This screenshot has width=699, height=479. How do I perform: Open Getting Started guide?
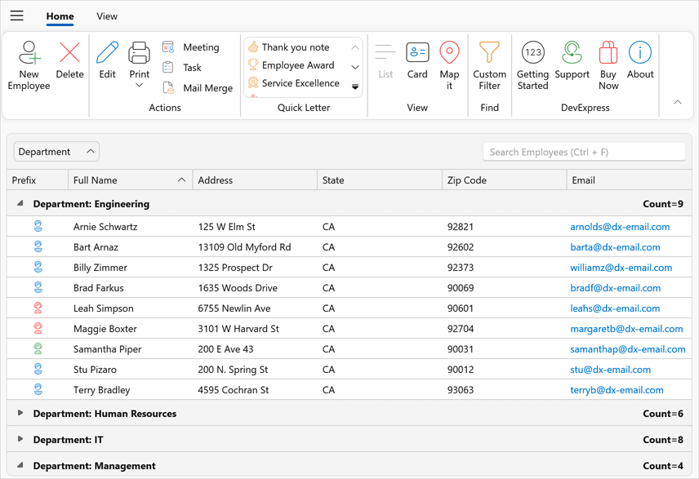pyautogui.click(x=532, y=54)
